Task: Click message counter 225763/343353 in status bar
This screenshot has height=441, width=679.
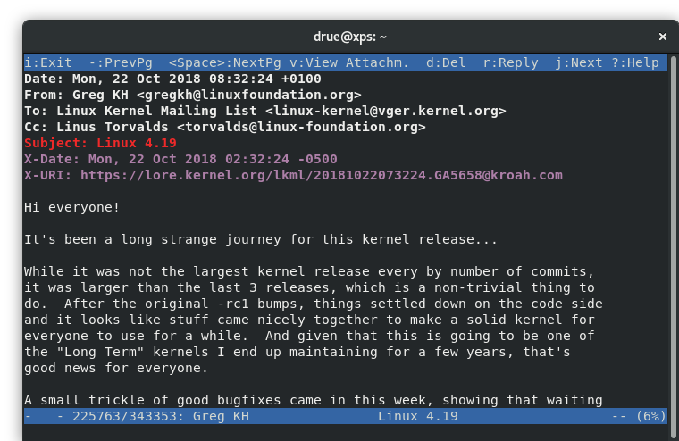Action: (125, 416)
